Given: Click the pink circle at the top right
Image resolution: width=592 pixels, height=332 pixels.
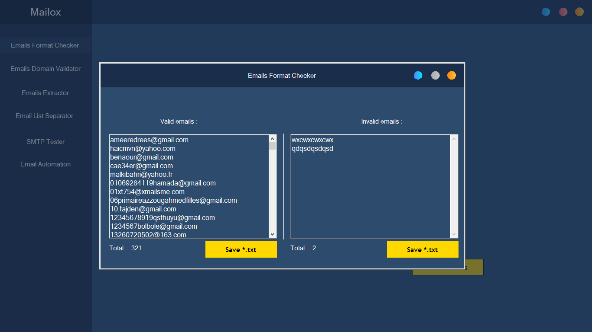Looking at the screenshot, I should [x=563, y=12].
